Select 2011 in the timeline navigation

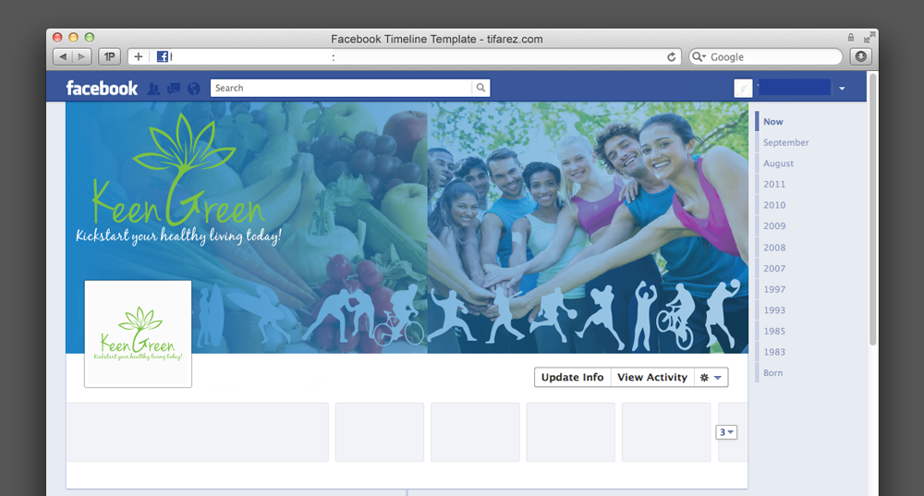(774, 185)
